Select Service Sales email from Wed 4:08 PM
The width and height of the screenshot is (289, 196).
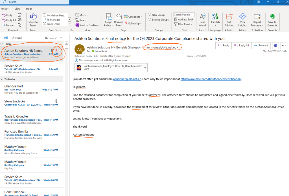[x=32, y=180]
